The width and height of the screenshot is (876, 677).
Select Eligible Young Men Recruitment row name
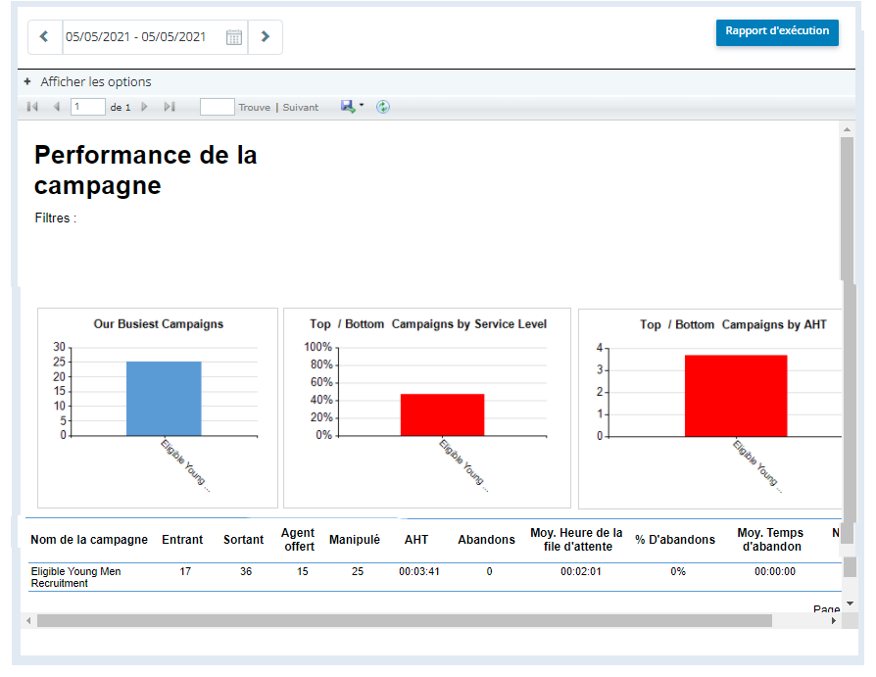click(x=75, y=577)
